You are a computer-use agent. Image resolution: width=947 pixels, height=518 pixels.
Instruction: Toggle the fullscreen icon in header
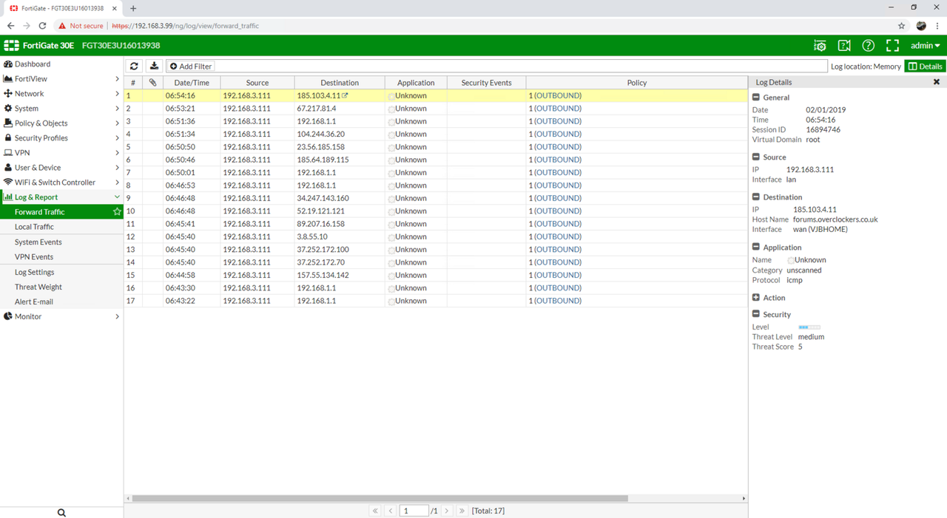(892, 46)
